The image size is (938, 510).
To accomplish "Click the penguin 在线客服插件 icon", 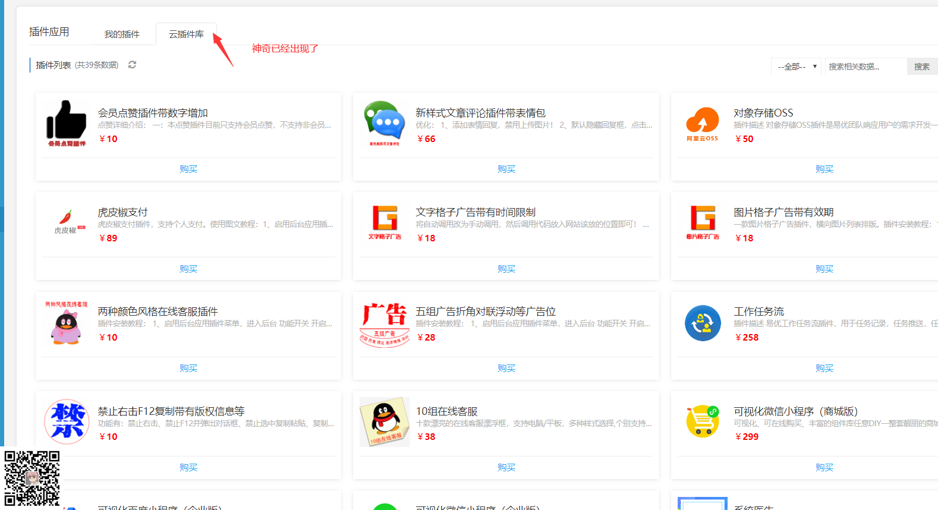I will [x=67, y=322].
